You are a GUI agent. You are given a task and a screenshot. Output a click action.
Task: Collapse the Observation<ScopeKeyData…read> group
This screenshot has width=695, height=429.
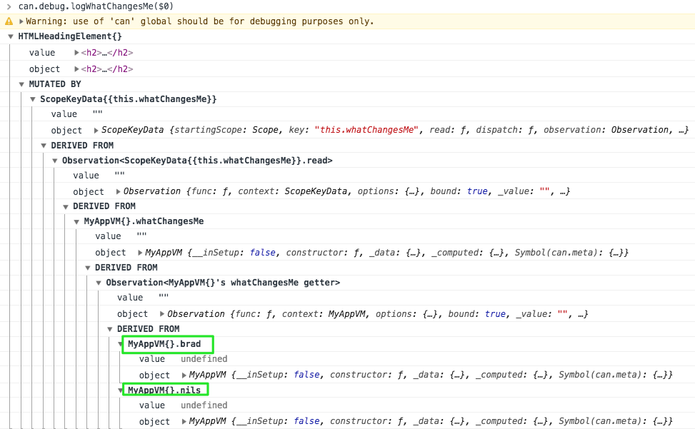point(54,161)
